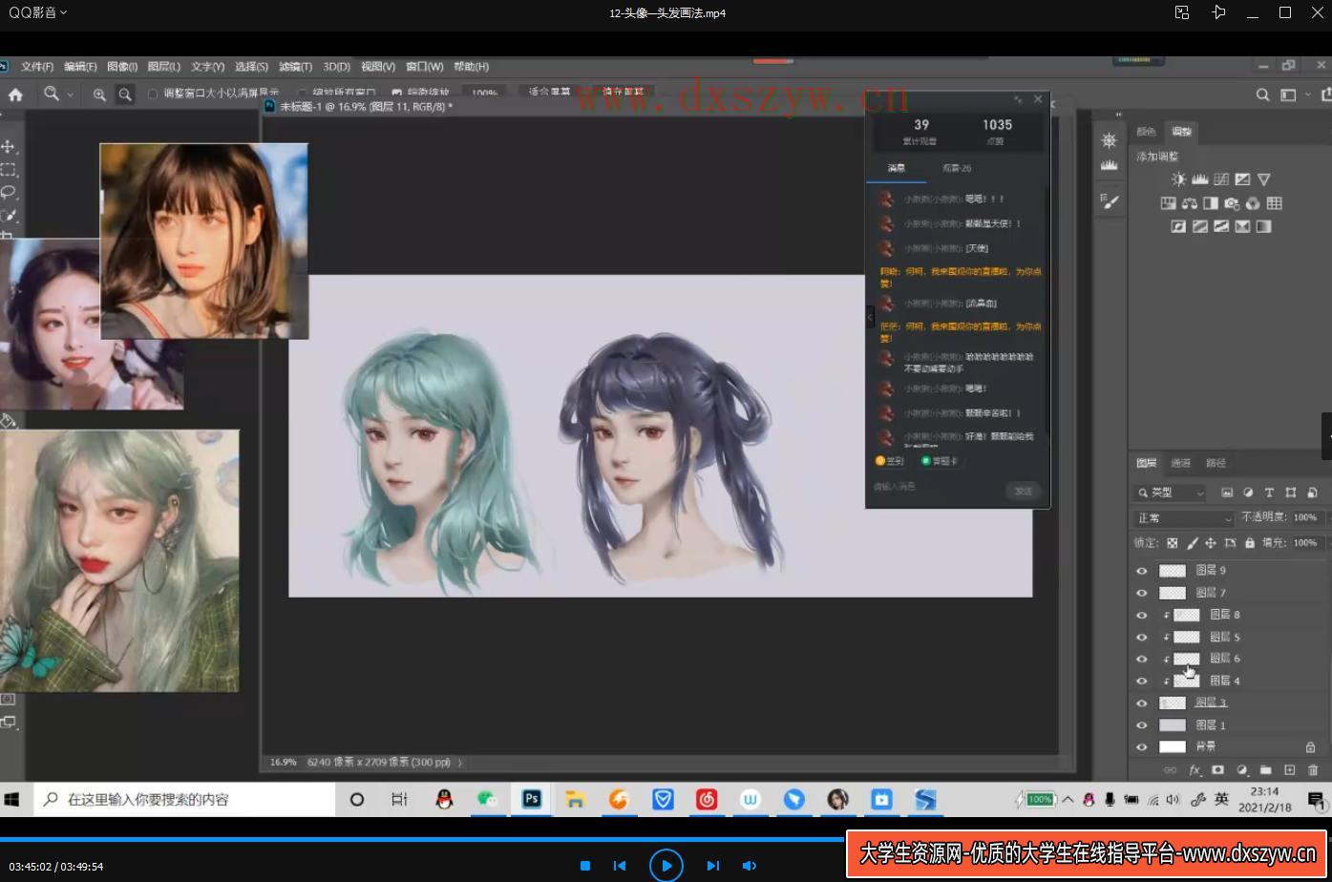
Task: Open QQ Player title menu dropdown
Action: tap(37, 12)
